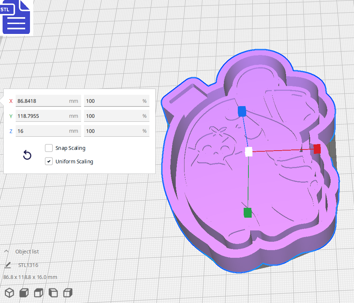Switch to the top view cube icon
Image resolution: width=354 pixels, height=303 pixels.
point(38,293)
